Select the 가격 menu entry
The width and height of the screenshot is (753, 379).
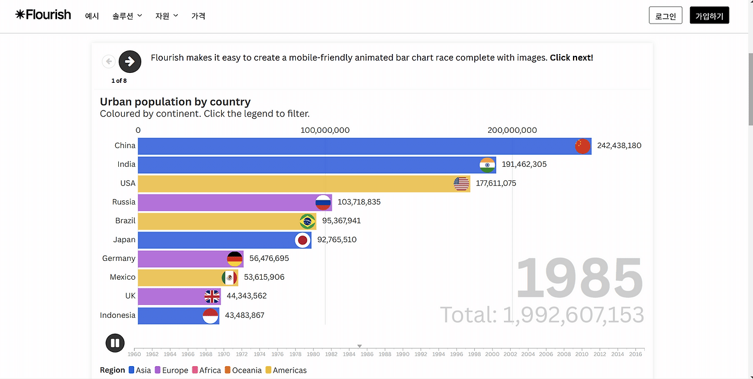click(198, 16)
